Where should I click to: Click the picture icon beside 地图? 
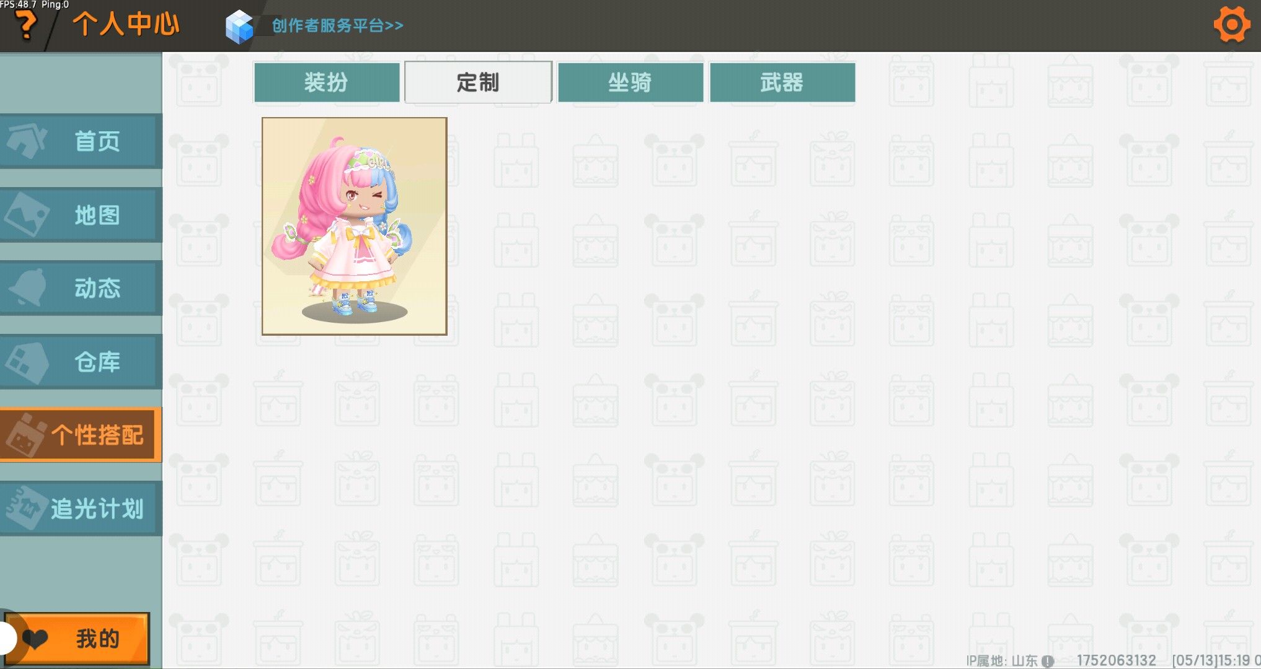[26, 215]
